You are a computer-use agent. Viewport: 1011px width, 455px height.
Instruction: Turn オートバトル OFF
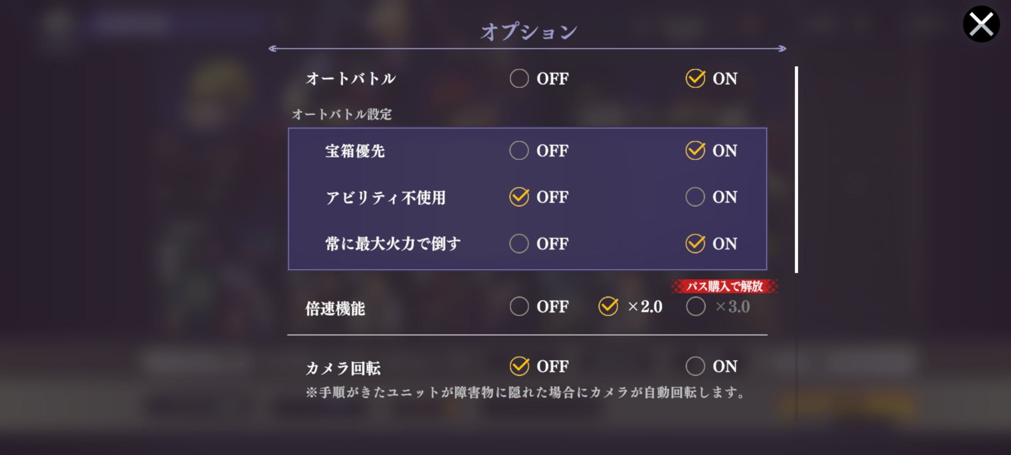tap(539, 78)
